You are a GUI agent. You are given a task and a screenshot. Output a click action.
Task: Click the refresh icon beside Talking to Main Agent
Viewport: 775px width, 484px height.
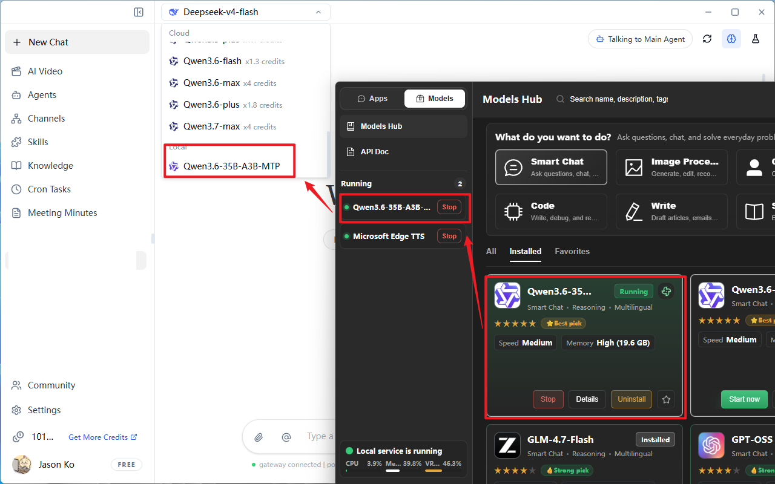(707, 39)
